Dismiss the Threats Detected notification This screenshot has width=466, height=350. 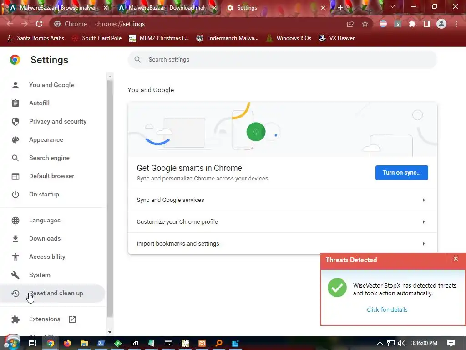coord(456,259)
